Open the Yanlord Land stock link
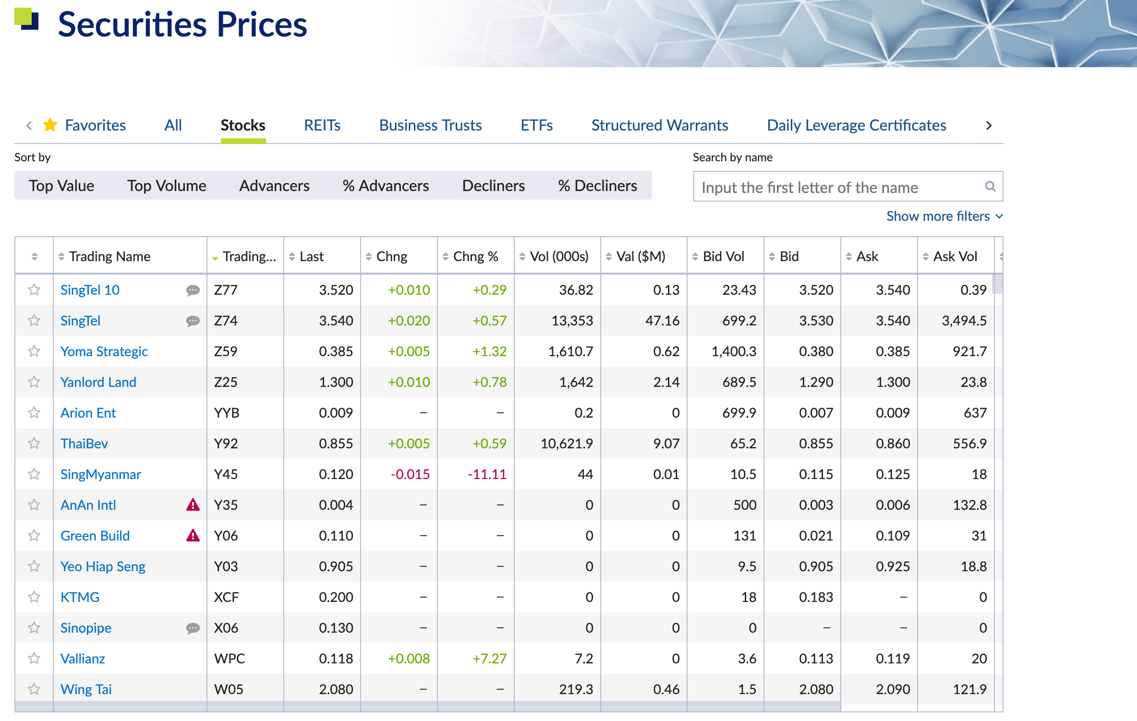1137x721 pixels. [x=98, y=382]
